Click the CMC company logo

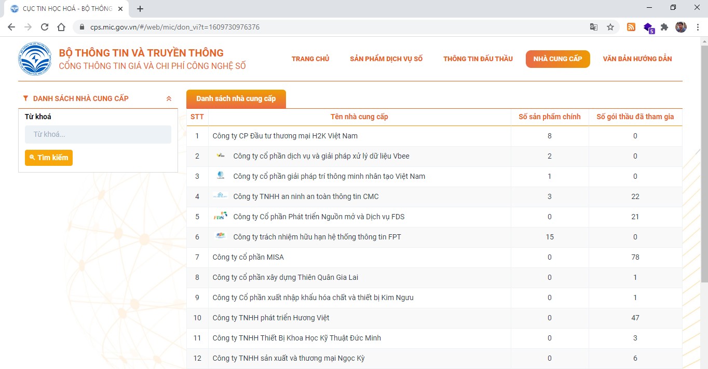coord(221,196)
